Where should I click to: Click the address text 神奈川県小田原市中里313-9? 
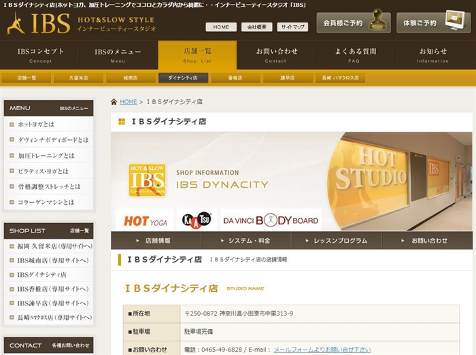pyautogui.click(x=256, y=314)
